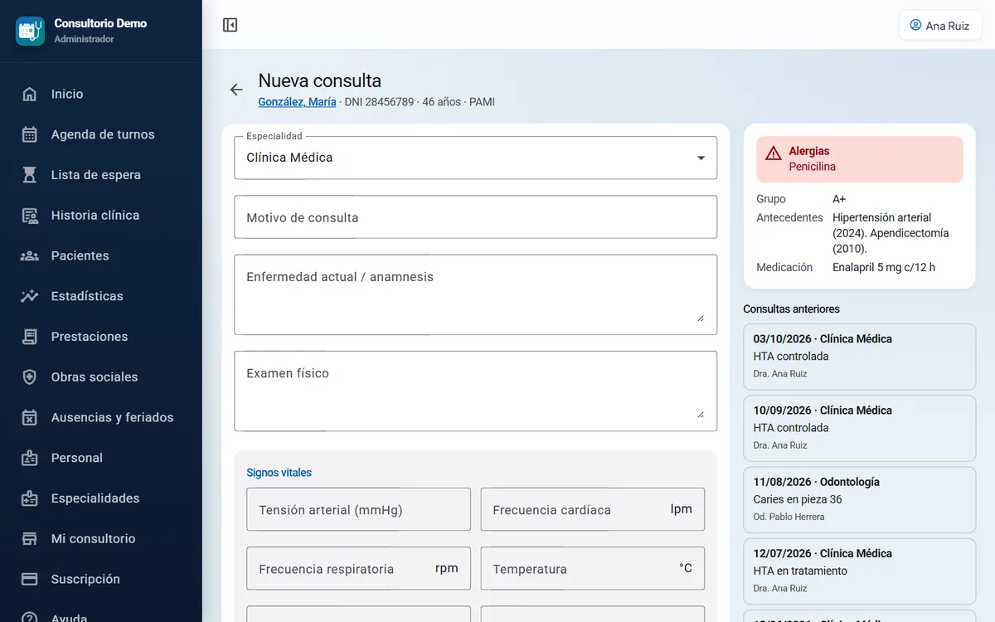Click the Especialidad dropdown arrow

[x=701, y=158]
